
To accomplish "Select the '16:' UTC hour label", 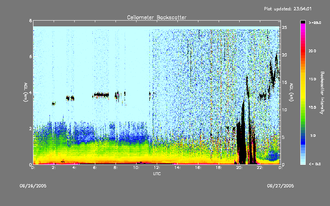I will click(x=198, y=168).
